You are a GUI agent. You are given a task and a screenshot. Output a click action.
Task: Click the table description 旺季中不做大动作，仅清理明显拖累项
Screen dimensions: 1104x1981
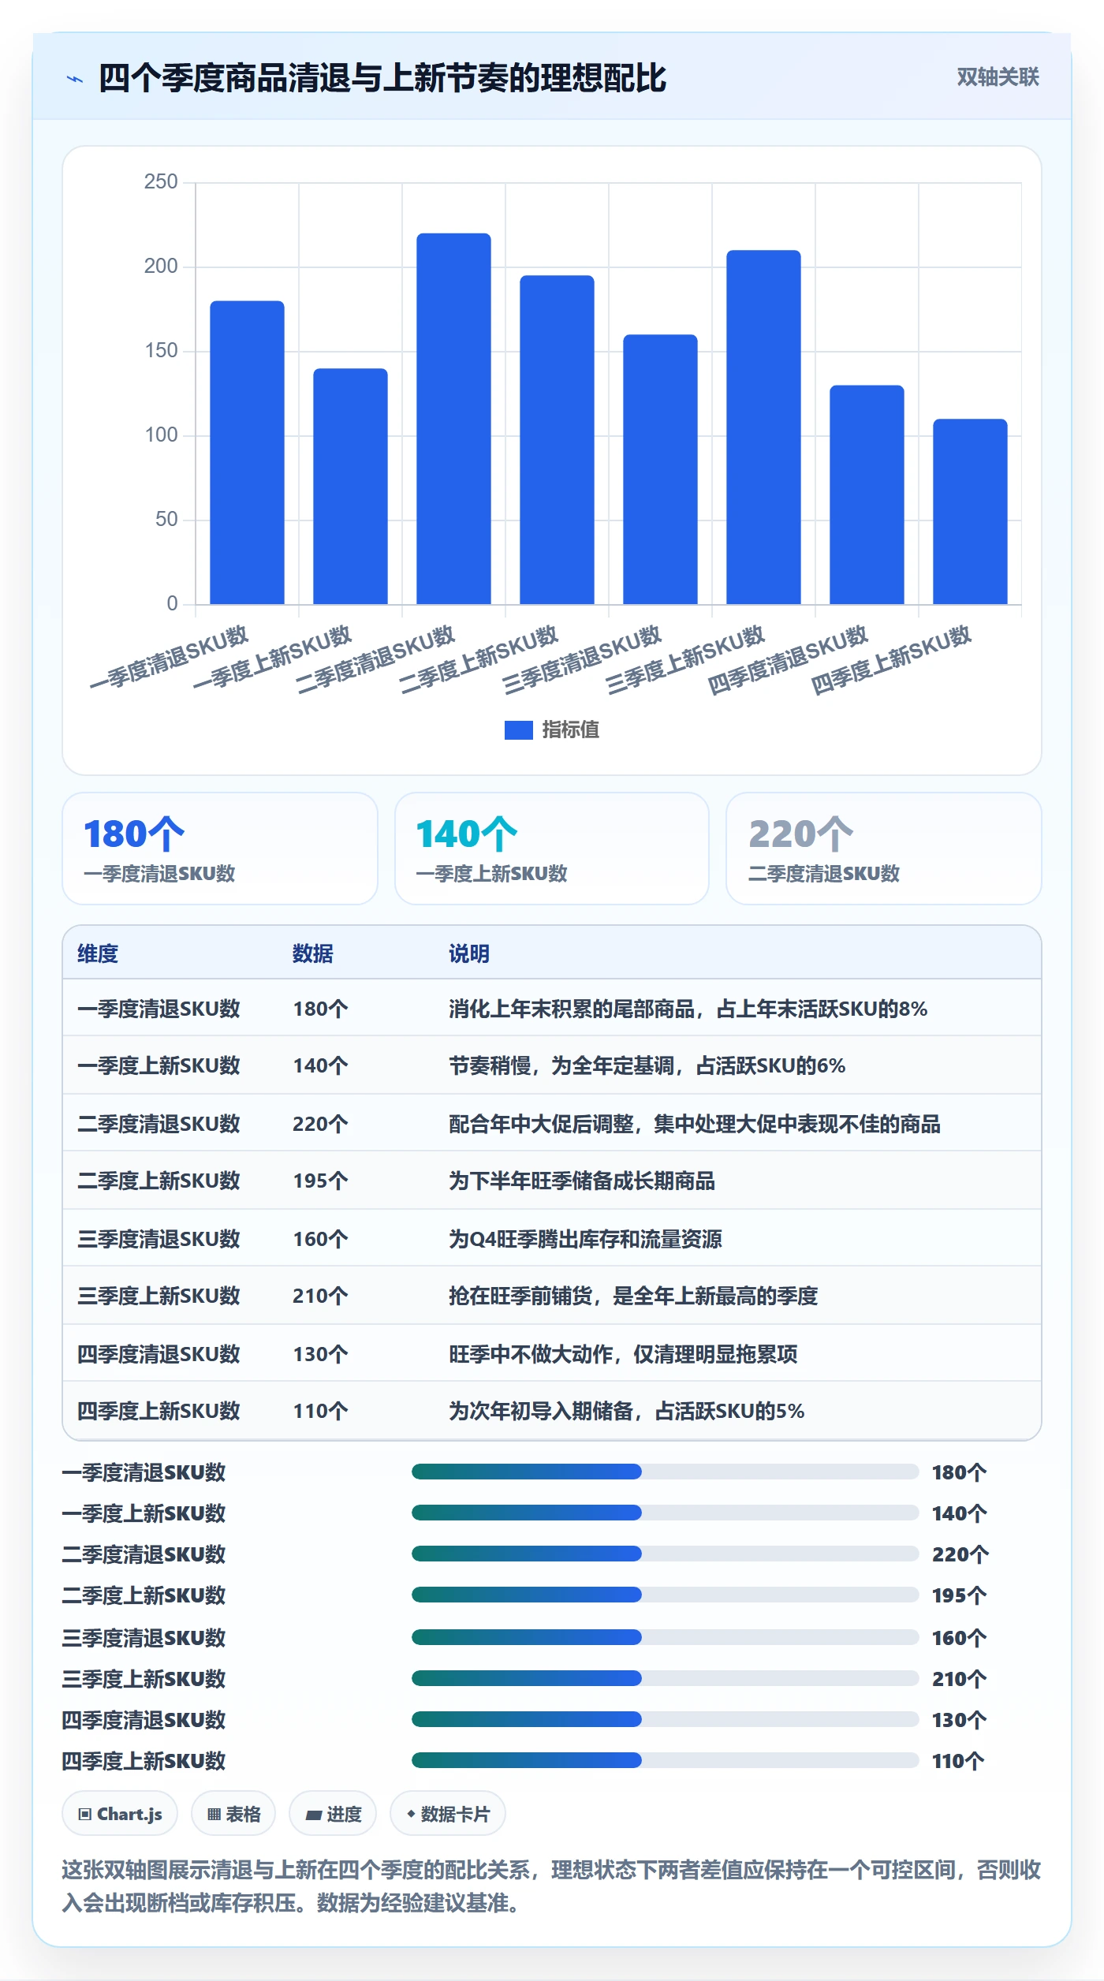point(623,1354)
